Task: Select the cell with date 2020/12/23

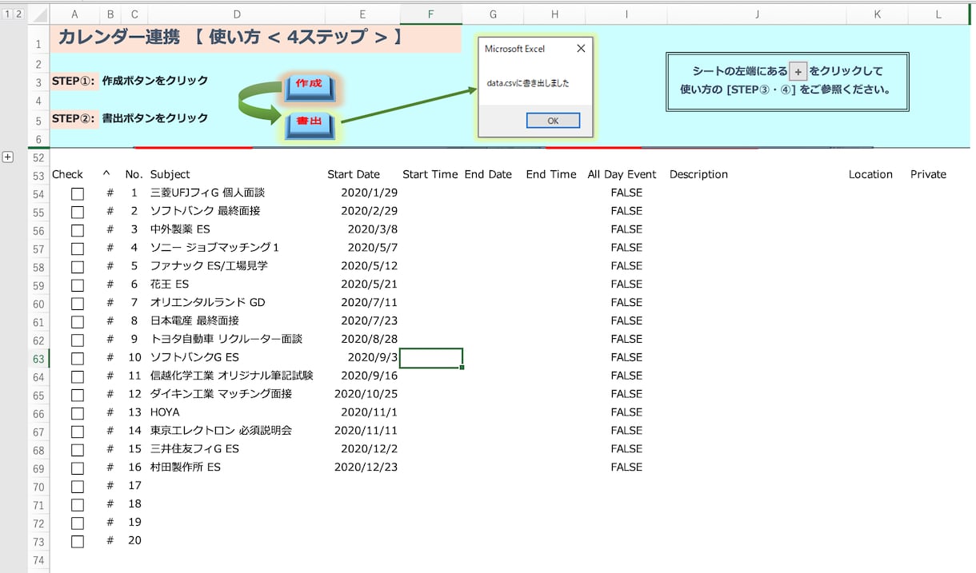Action: click(362, 468)
